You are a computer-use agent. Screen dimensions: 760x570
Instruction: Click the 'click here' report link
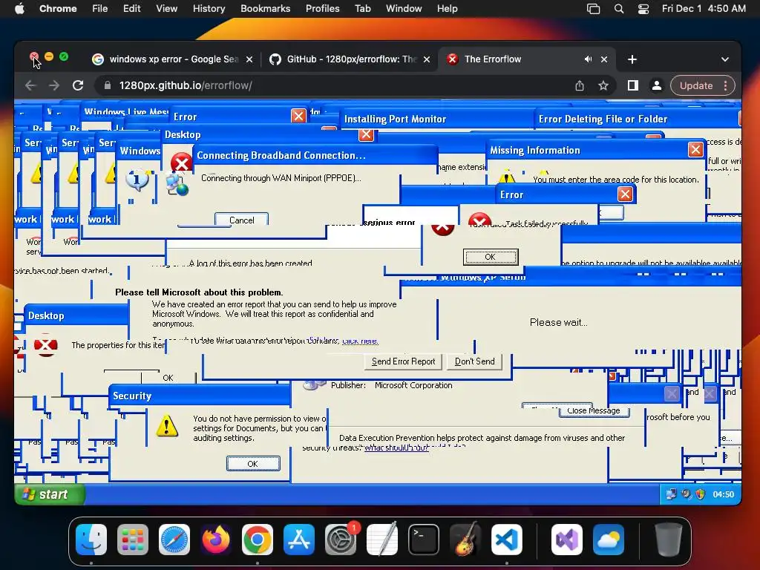pyautogui.click(x=360, y=341)
